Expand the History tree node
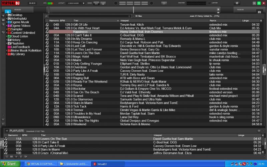Viewport: 267px width, 167px height. tap(7, 40)
